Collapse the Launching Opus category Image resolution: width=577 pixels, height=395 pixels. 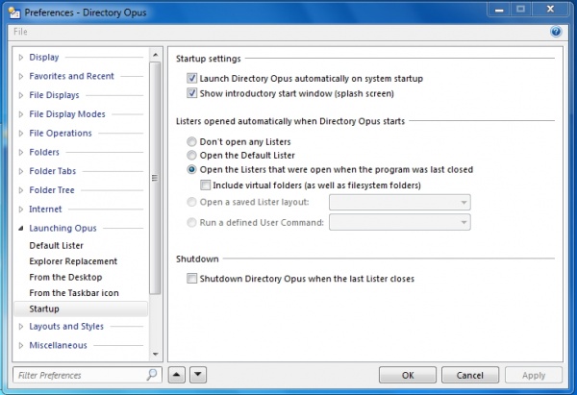[21, 229]
